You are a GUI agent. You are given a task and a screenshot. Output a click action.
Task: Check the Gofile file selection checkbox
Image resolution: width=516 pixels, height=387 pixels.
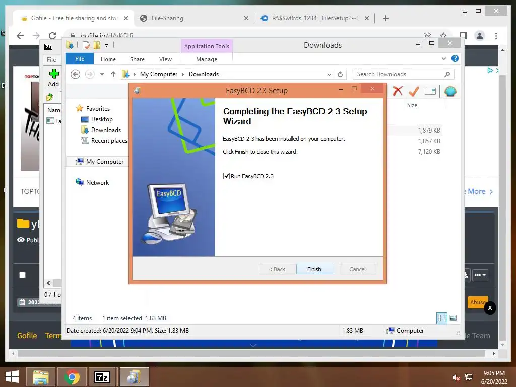point(22,275)
